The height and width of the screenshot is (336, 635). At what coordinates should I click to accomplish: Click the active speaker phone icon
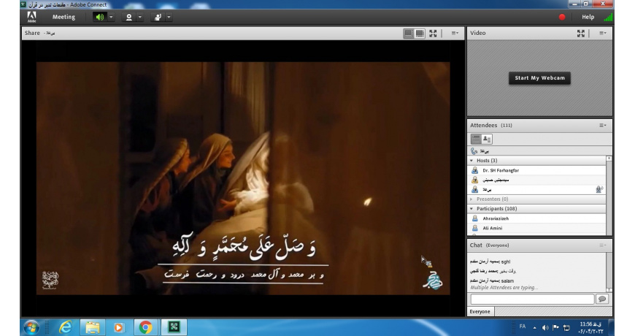coord(474,150)
